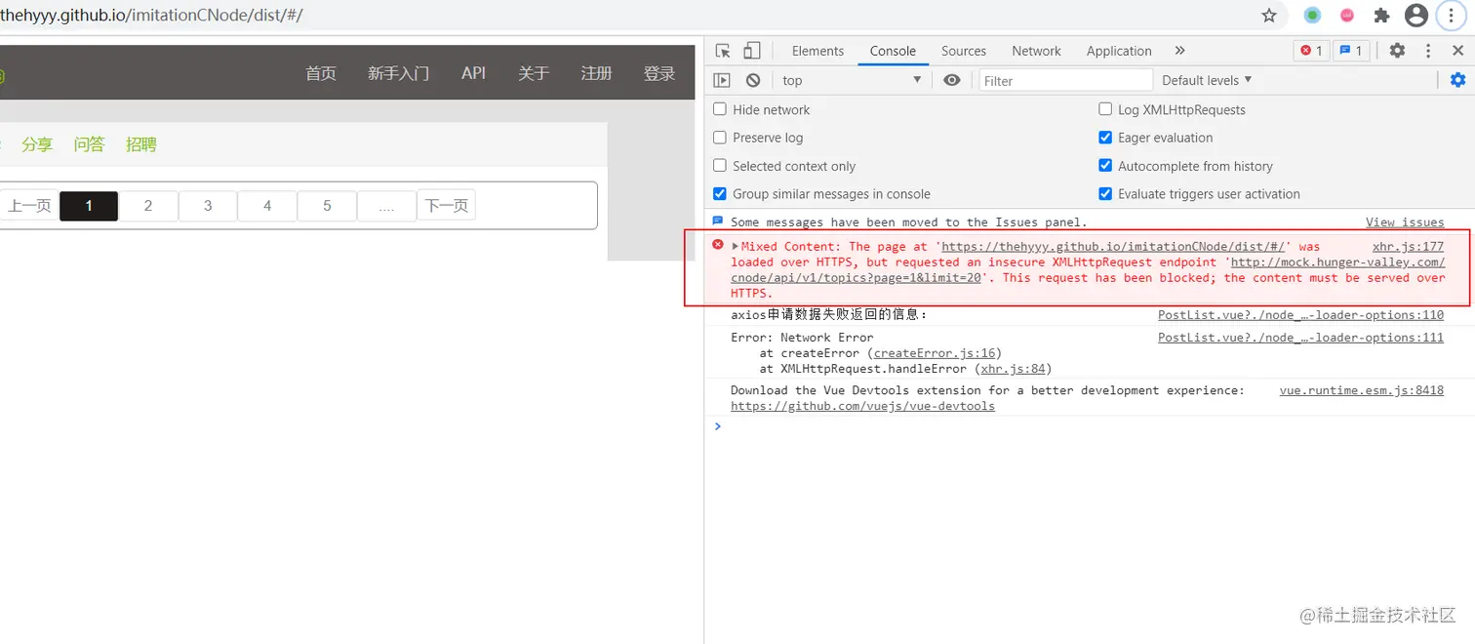The height and width of the screenshot is (644, 1475).
Task: Click 登录 in the navbar
Action: (x=659, y=73)
